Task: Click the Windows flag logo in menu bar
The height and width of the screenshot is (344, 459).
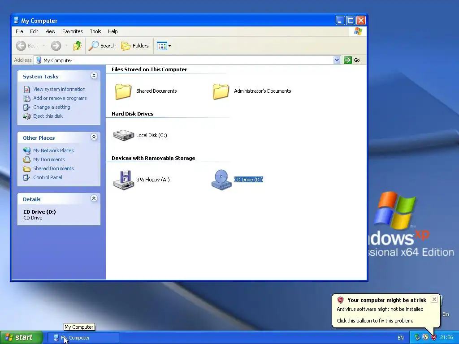Action: 358,31
